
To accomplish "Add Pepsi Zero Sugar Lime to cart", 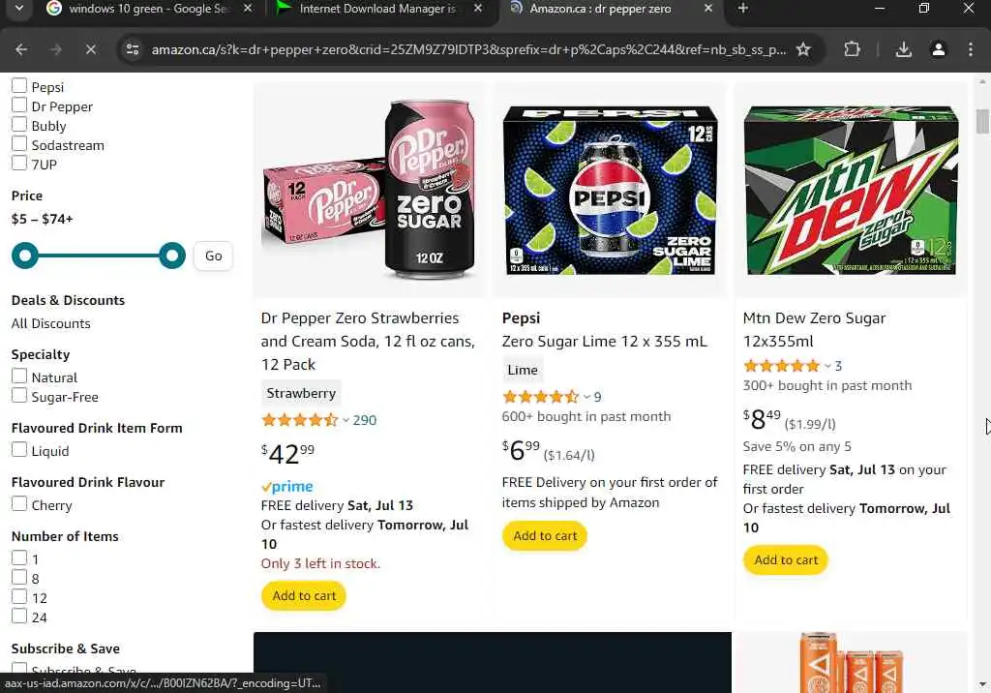I will [545, 536].
